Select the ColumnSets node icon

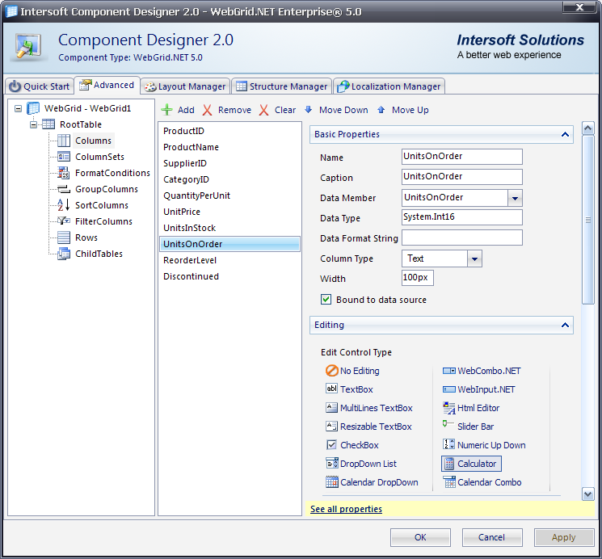64,157
